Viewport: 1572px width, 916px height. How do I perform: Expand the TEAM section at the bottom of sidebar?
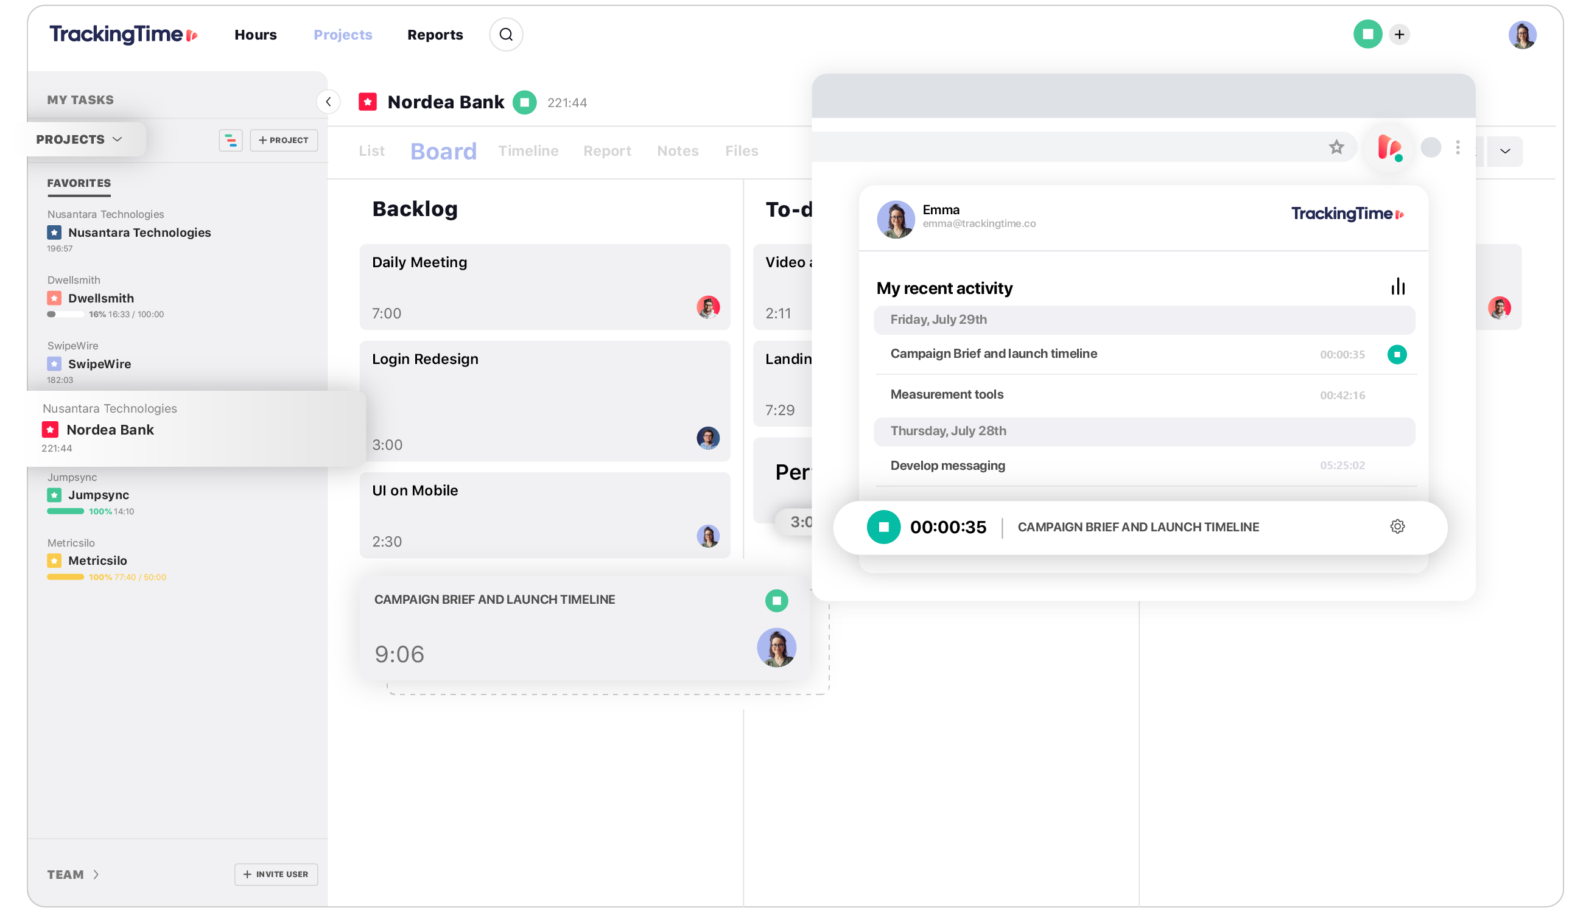[x=72, y=873]
